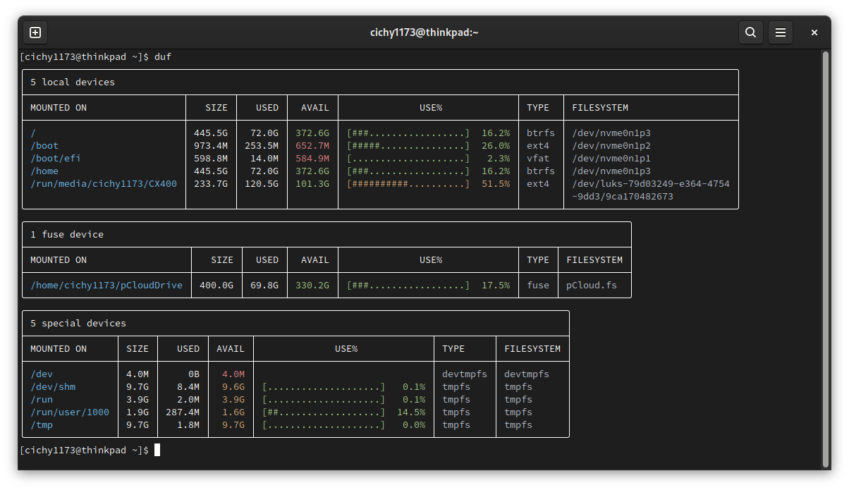Click the 598.8M size value

click(x=211, y=158)
